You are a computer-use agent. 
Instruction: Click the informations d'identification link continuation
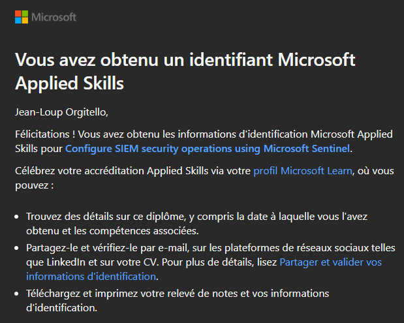[x=91, y=277]
